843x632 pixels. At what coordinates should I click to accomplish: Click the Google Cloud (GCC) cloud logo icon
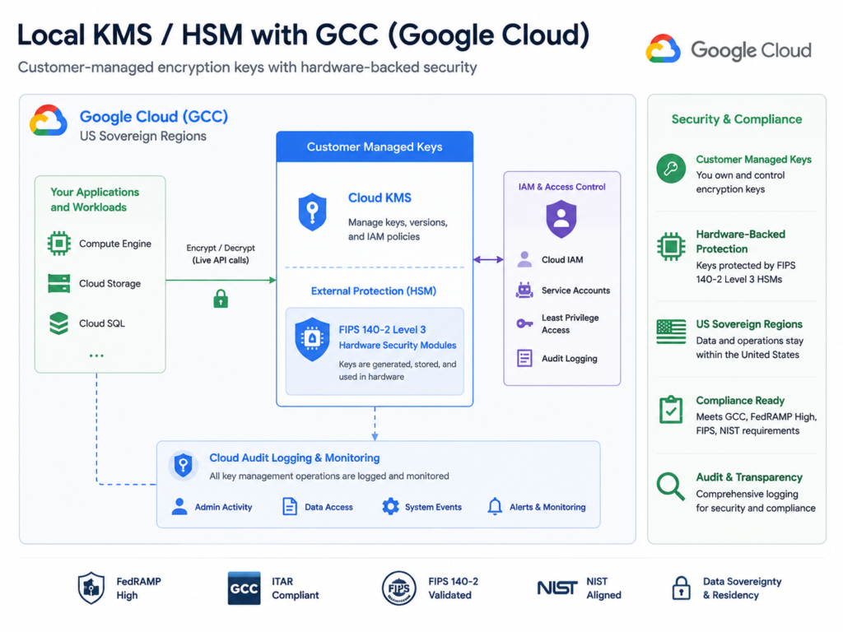49,120
